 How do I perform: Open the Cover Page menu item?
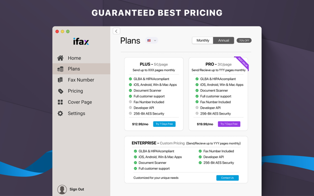[80, 102]
